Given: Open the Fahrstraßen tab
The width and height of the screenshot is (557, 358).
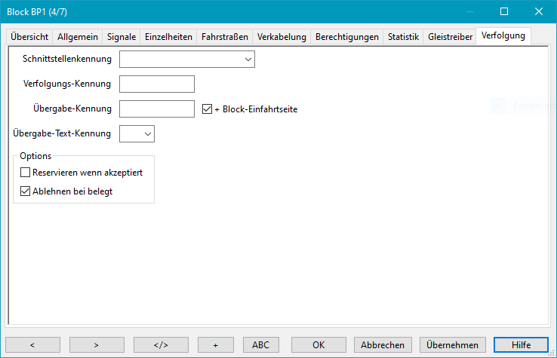Looking at the screenshot, I should click(x=224, y=36).
